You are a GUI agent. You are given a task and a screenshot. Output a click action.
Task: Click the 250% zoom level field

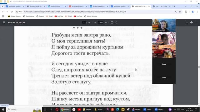[x=100, y=22]
